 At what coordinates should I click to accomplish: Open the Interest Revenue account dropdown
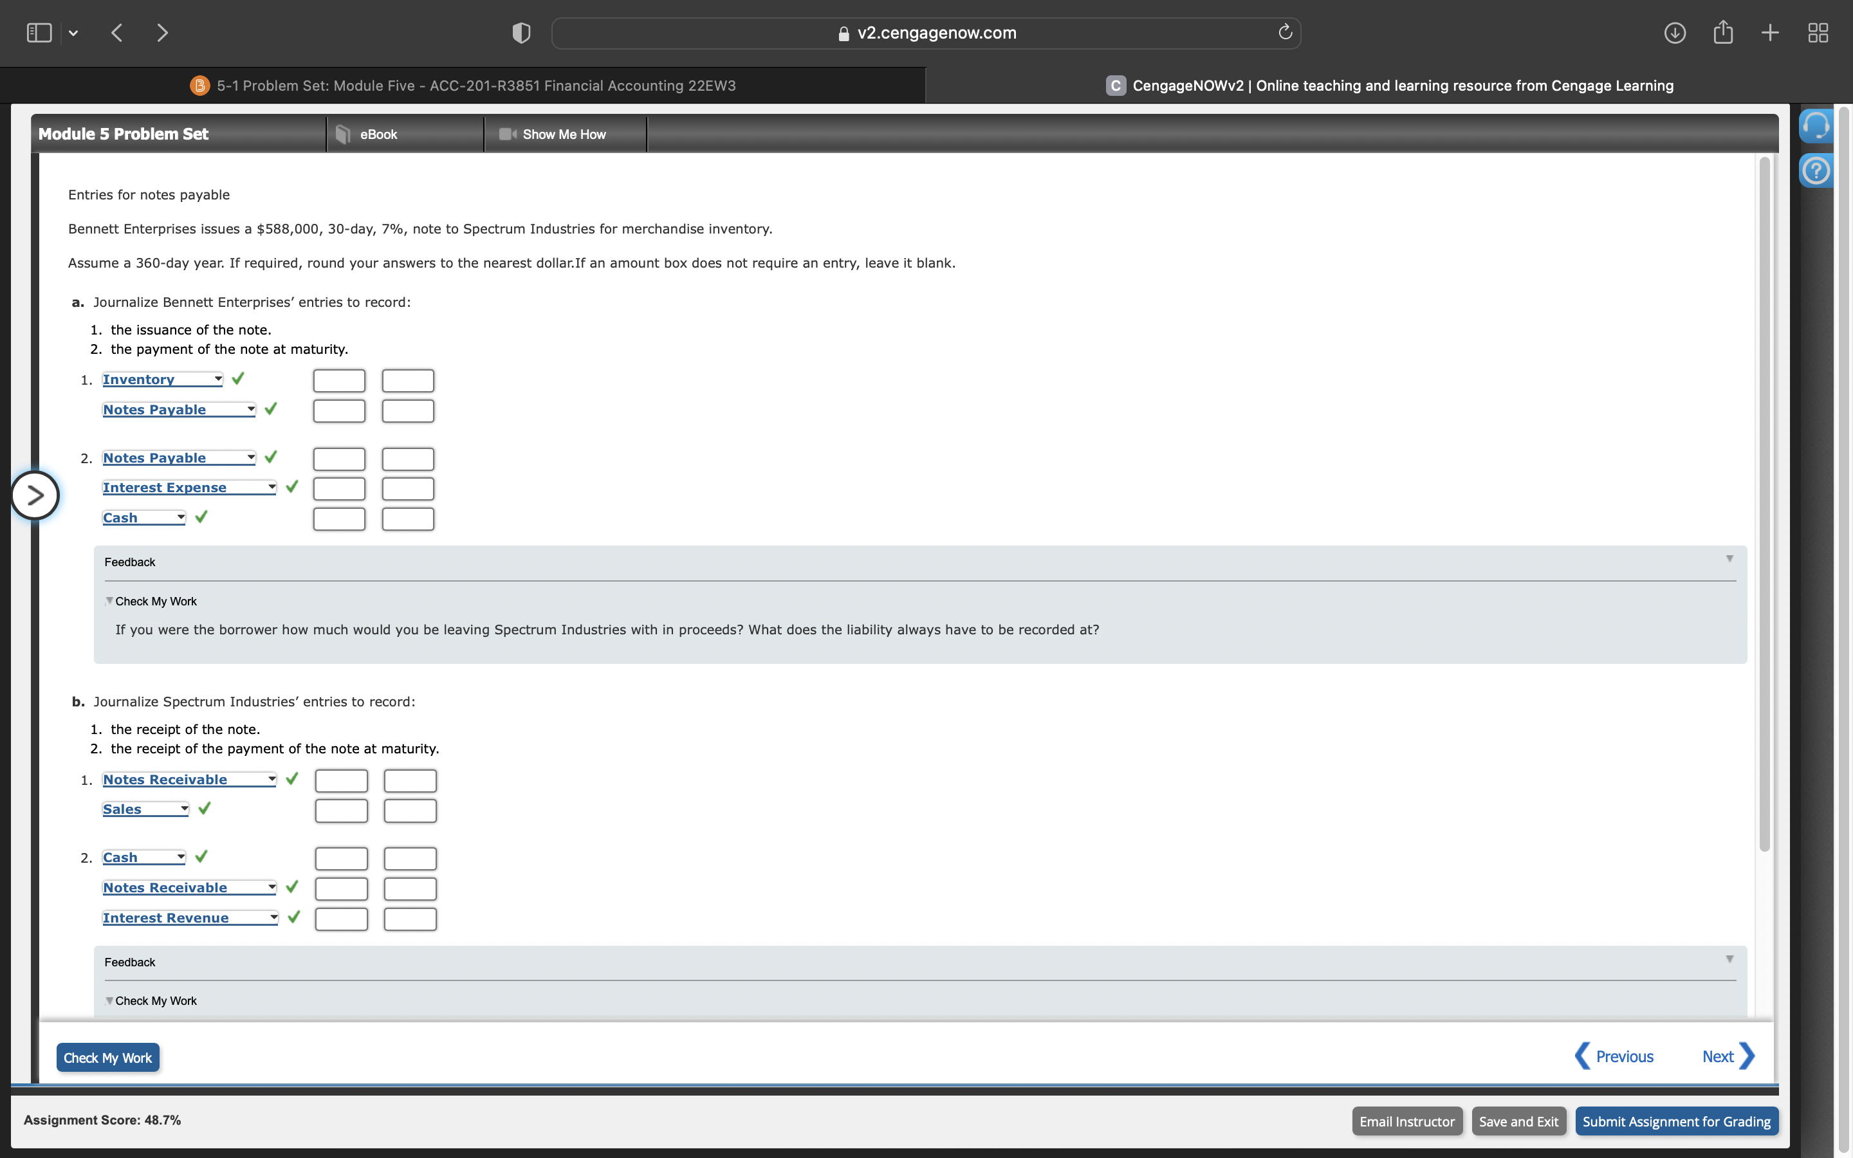click(x=190, y=917)
